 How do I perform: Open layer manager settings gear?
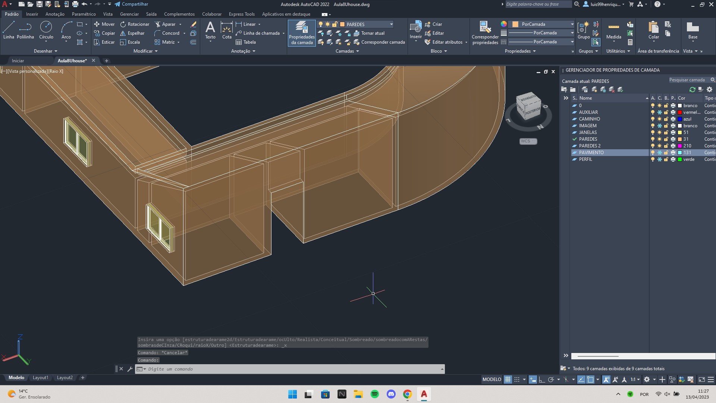coord(709,90)
